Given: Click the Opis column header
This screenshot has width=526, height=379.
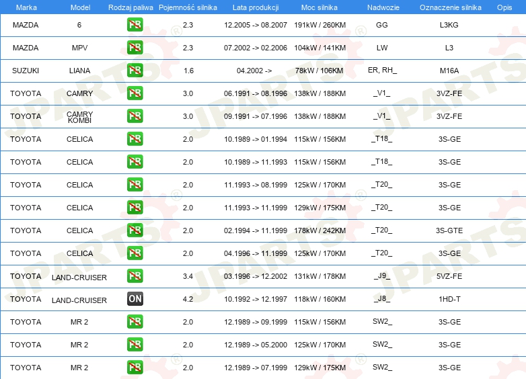Looking at the screenshot, I should [504, 7].
